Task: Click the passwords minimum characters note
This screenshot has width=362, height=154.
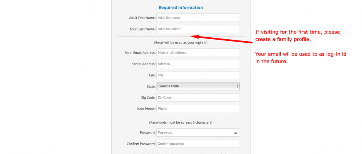Action: (x=181, y=122)
